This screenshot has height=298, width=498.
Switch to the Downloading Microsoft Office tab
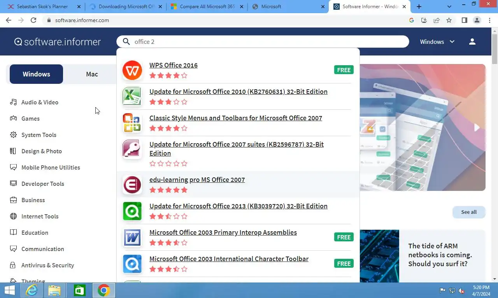[x=125, y=7]
